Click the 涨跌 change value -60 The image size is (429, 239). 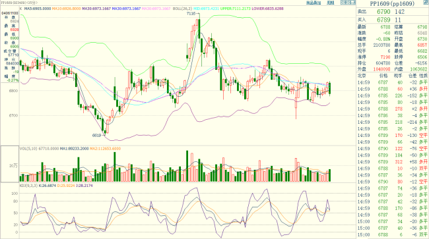387,33
